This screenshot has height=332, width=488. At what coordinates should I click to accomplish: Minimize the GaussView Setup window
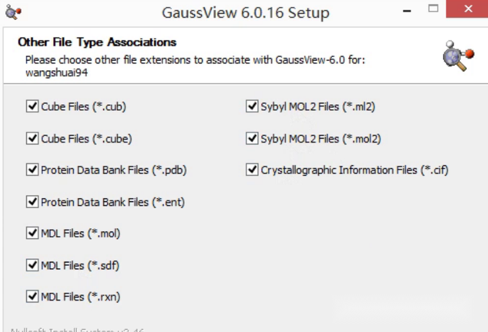(x=406, y=11)
